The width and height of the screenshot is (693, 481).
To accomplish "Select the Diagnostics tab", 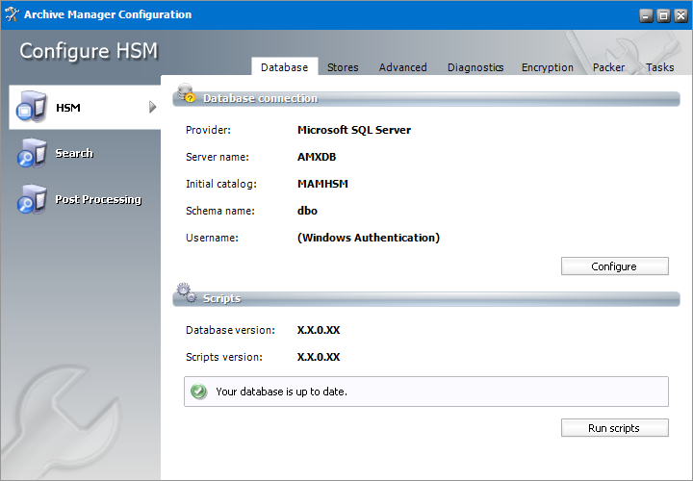I will (475, 67).
